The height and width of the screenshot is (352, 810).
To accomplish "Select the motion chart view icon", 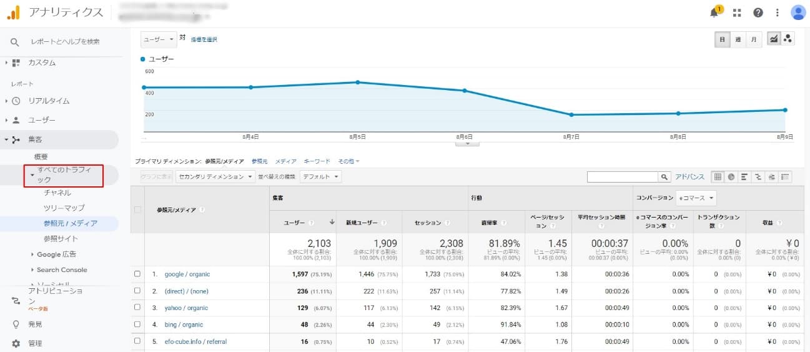I will (x=788, y=39).
